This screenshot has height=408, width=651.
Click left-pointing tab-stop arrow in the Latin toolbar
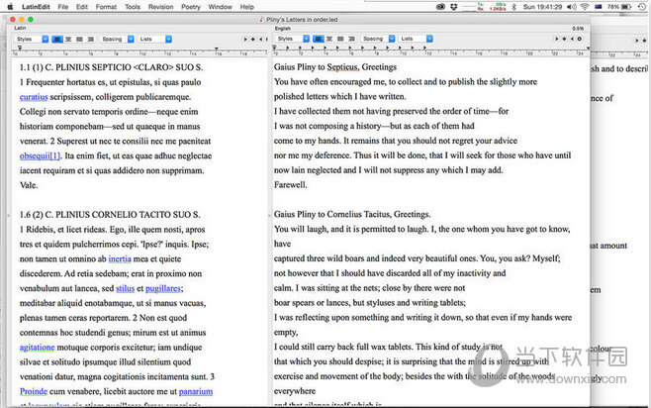pos(260,39)
